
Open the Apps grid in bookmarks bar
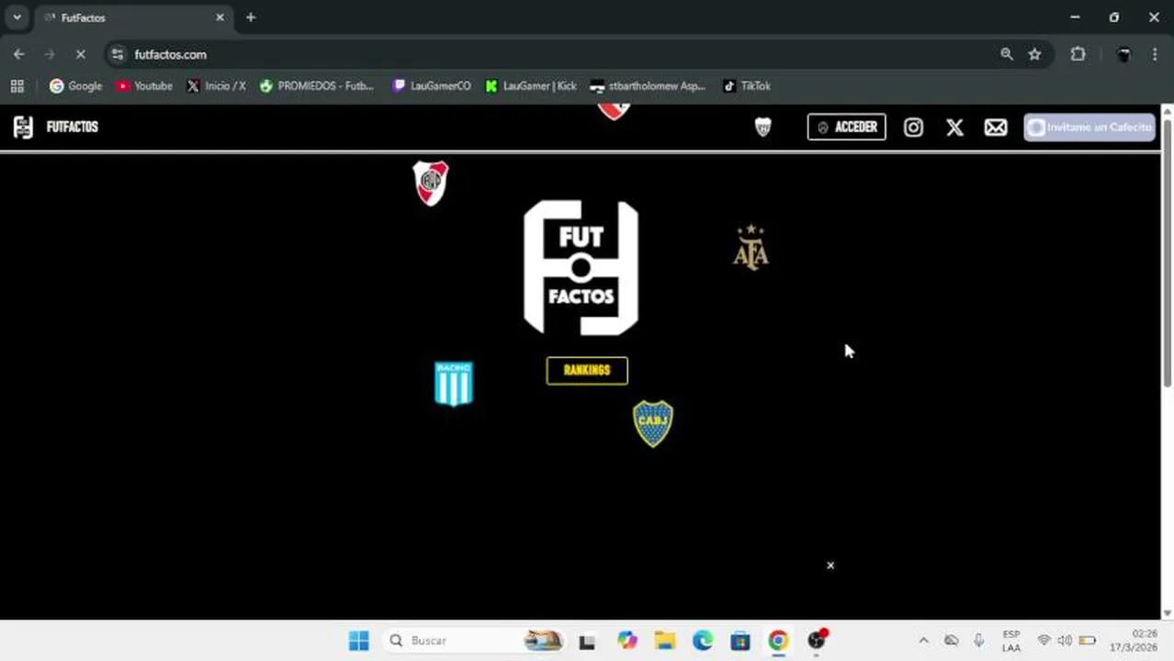(17, 86)
